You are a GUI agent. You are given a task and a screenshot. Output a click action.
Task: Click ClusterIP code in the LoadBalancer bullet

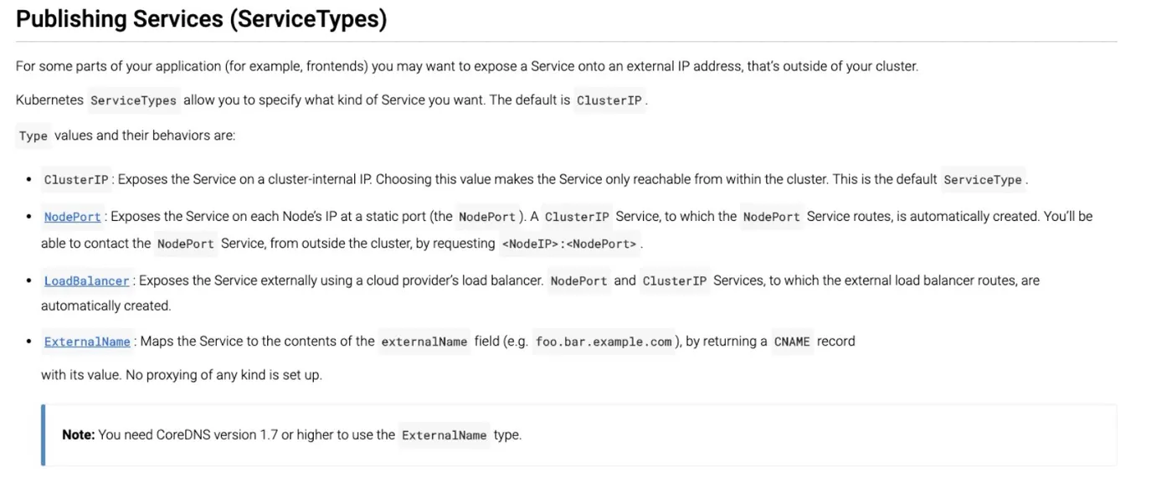click(x=675, y=281)
